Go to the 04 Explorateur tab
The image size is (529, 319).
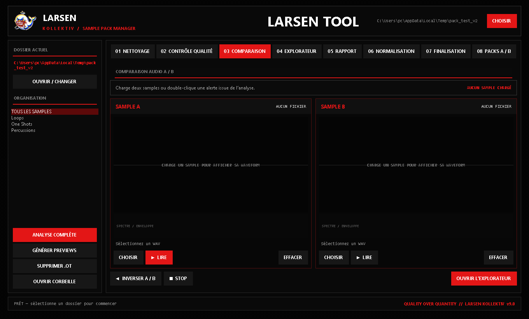pyautogui.click(x=297, y=51)
